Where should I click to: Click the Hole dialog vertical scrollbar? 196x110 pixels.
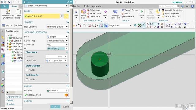pos(71,48)
